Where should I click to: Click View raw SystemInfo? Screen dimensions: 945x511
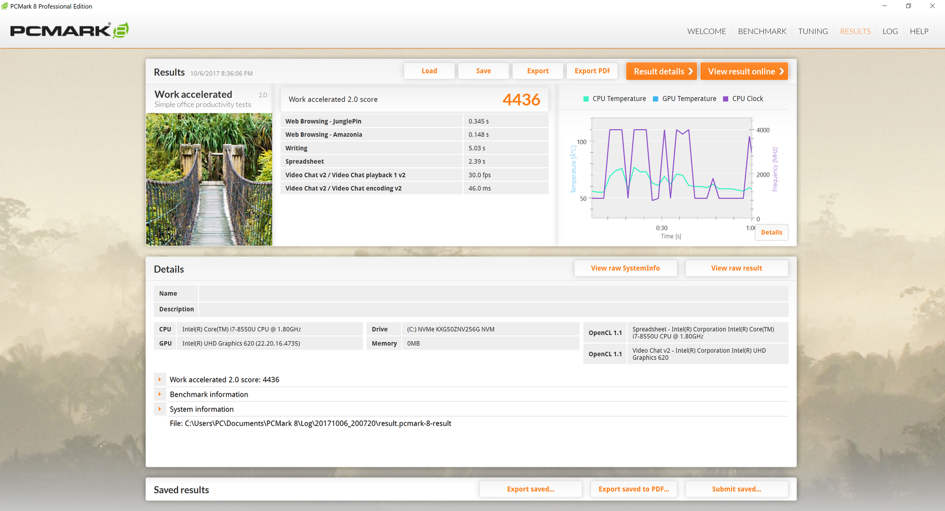coord(625,268)
